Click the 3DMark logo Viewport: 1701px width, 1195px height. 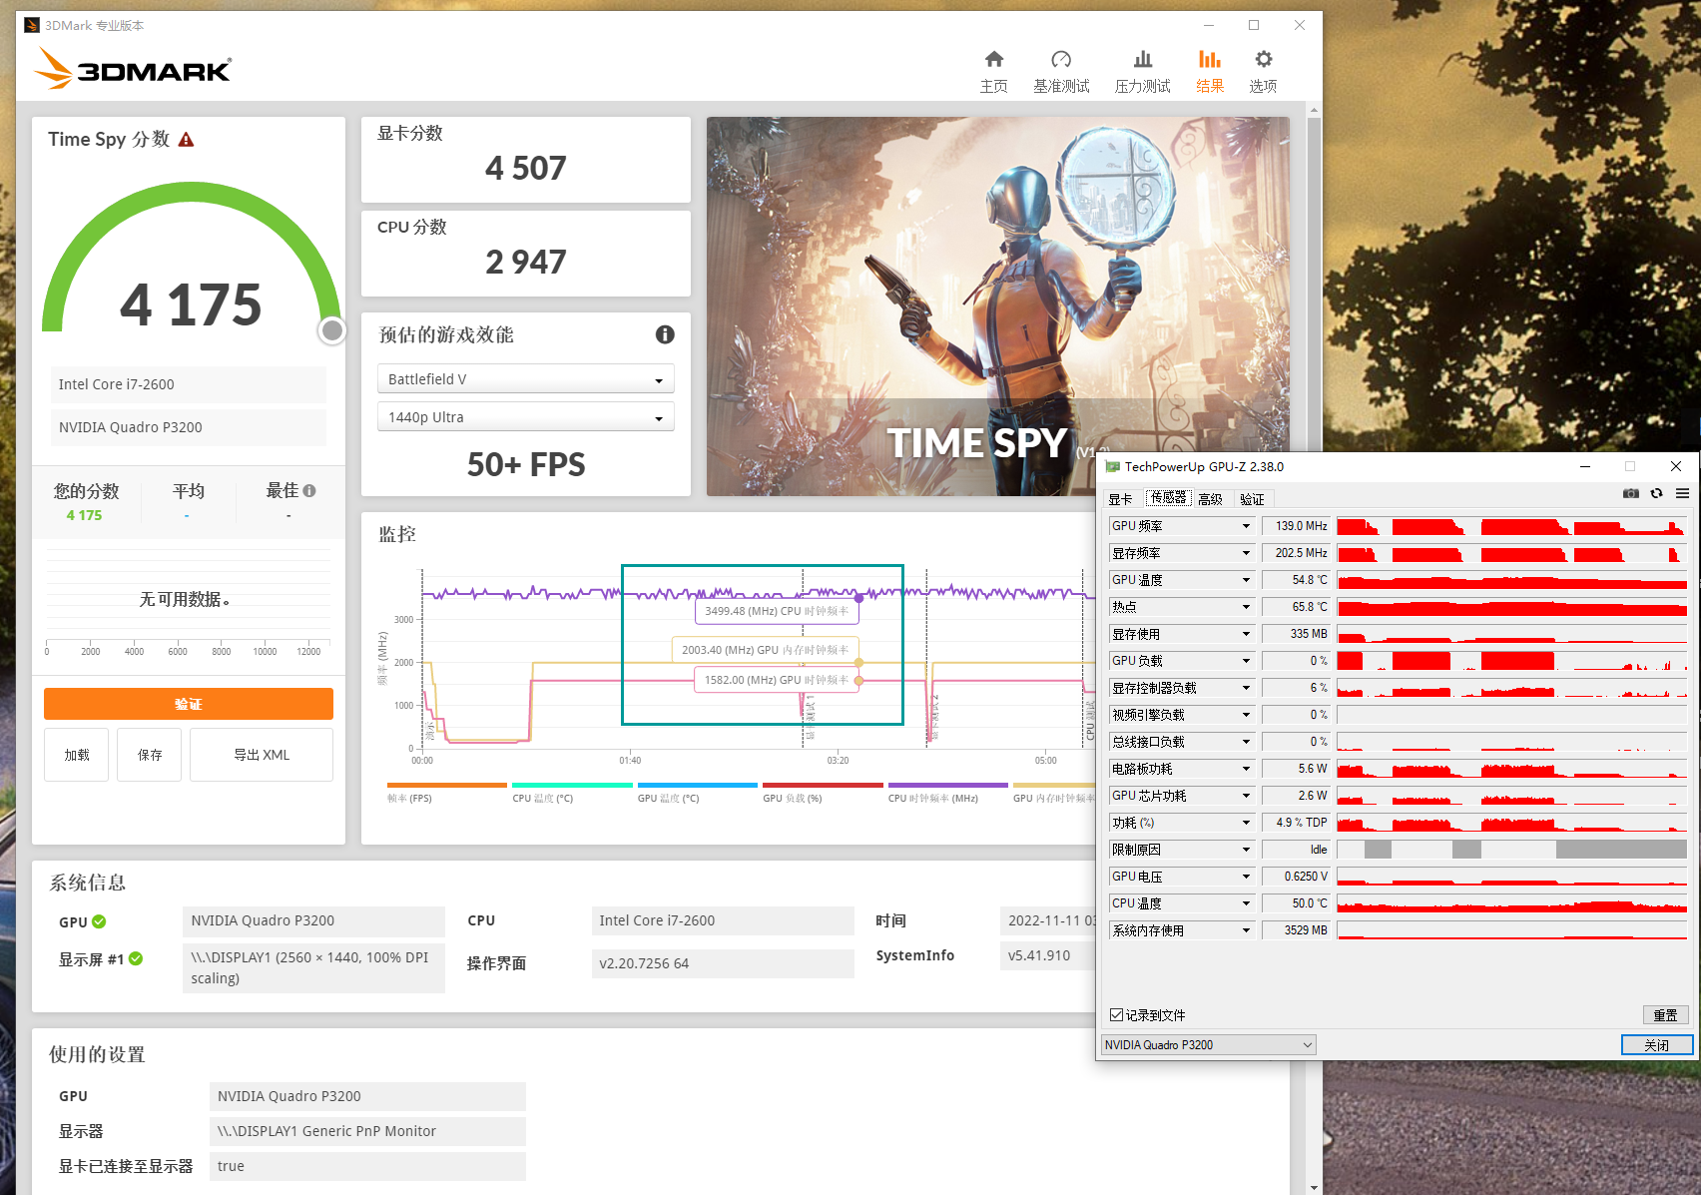[x=133, y=69]
